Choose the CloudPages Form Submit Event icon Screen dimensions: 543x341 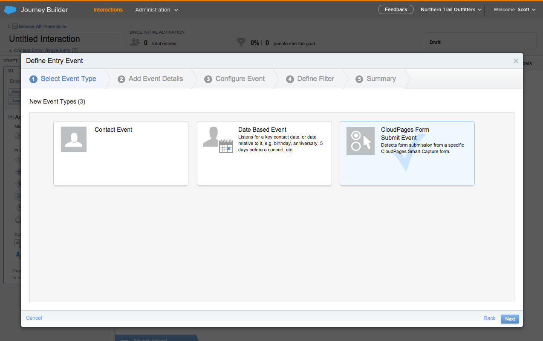click(360, 141)
